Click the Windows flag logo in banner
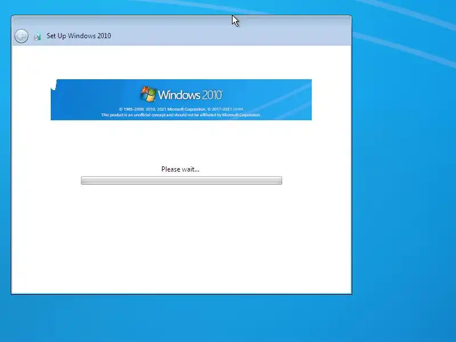456x342 pixels. pos(148,94)
